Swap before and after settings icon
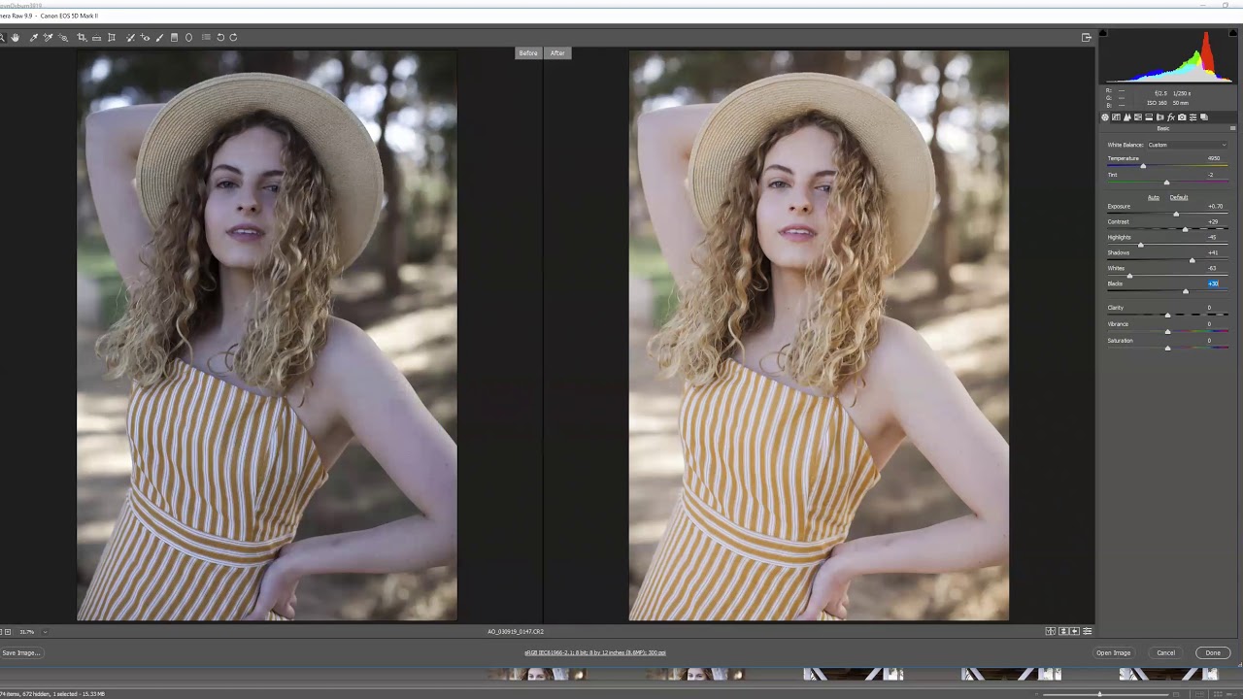 tap(1063, 631)
